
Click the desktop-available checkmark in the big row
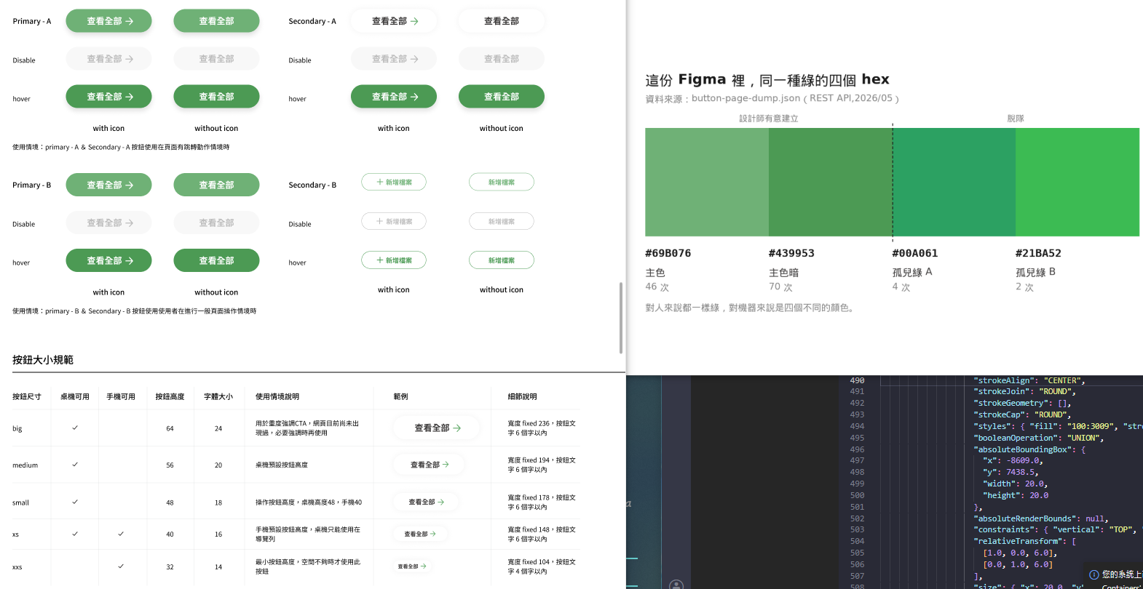tap(75, 428)
